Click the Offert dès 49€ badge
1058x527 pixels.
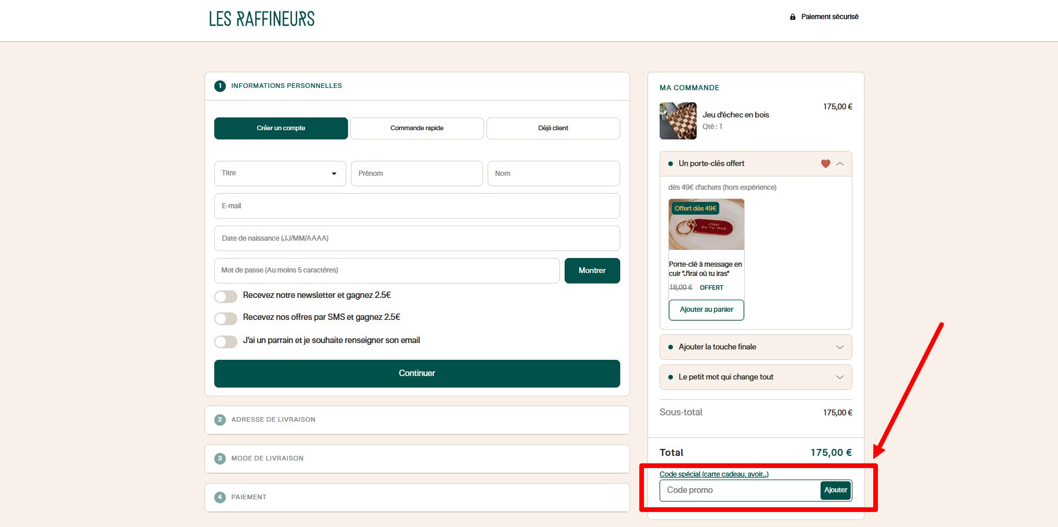click(695, 208)
